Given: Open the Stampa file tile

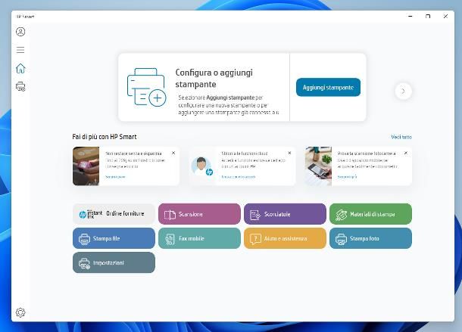Looking at the screenshot, I should point(114,238).
